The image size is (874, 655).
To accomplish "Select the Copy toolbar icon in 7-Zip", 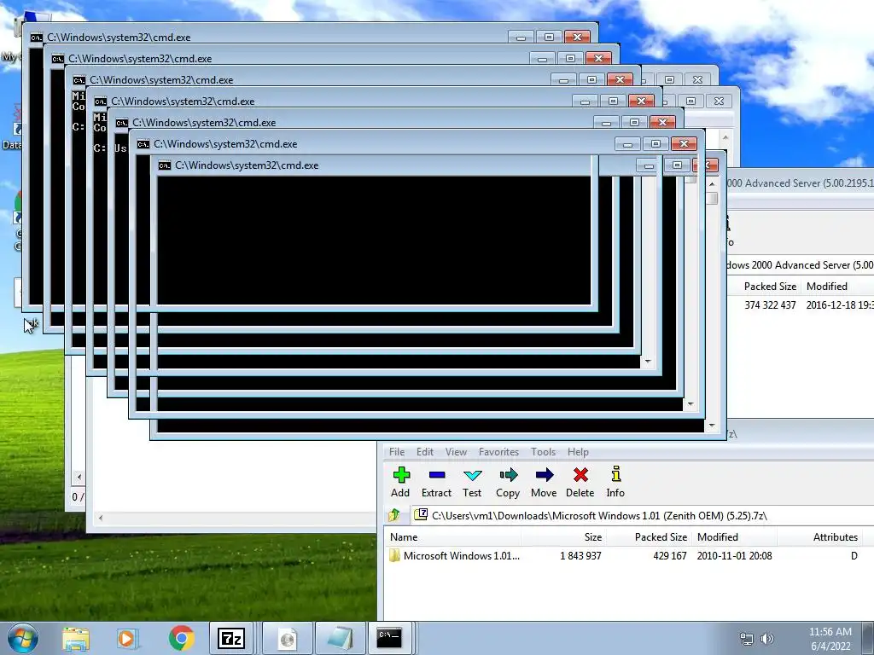I will point(508,482).
